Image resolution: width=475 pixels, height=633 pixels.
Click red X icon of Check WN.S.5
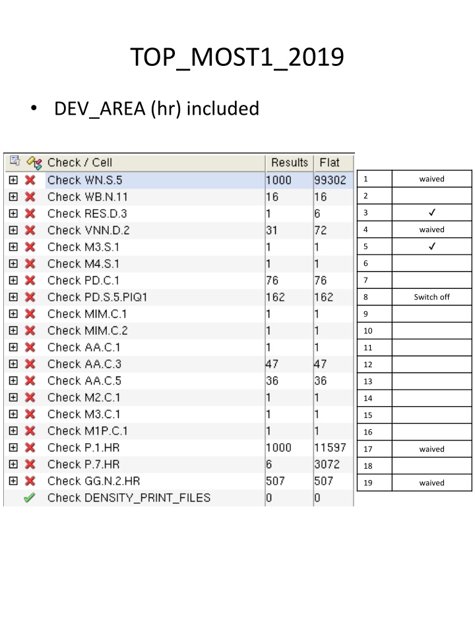click(30, 180)
